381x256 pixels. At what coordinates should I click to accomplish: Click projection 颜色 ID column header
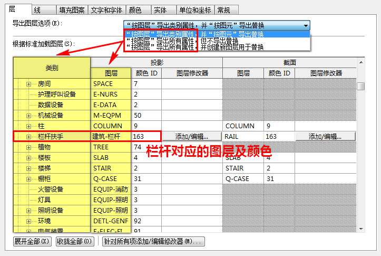click(146, 73)
